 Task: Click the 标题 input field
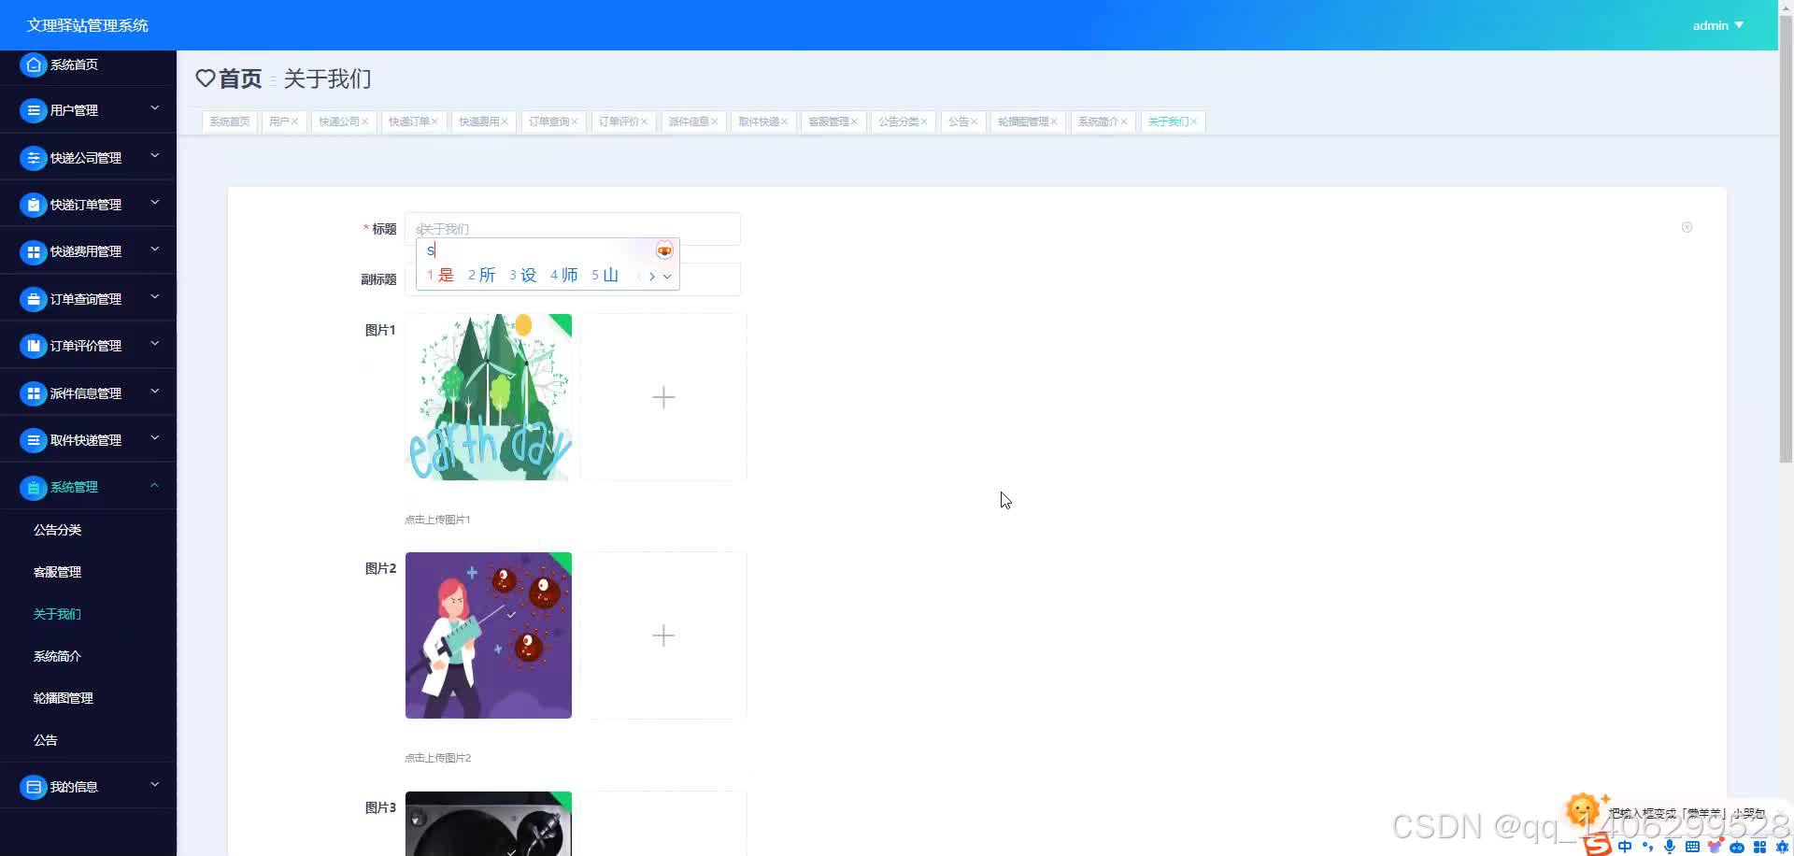coord(573,229)
